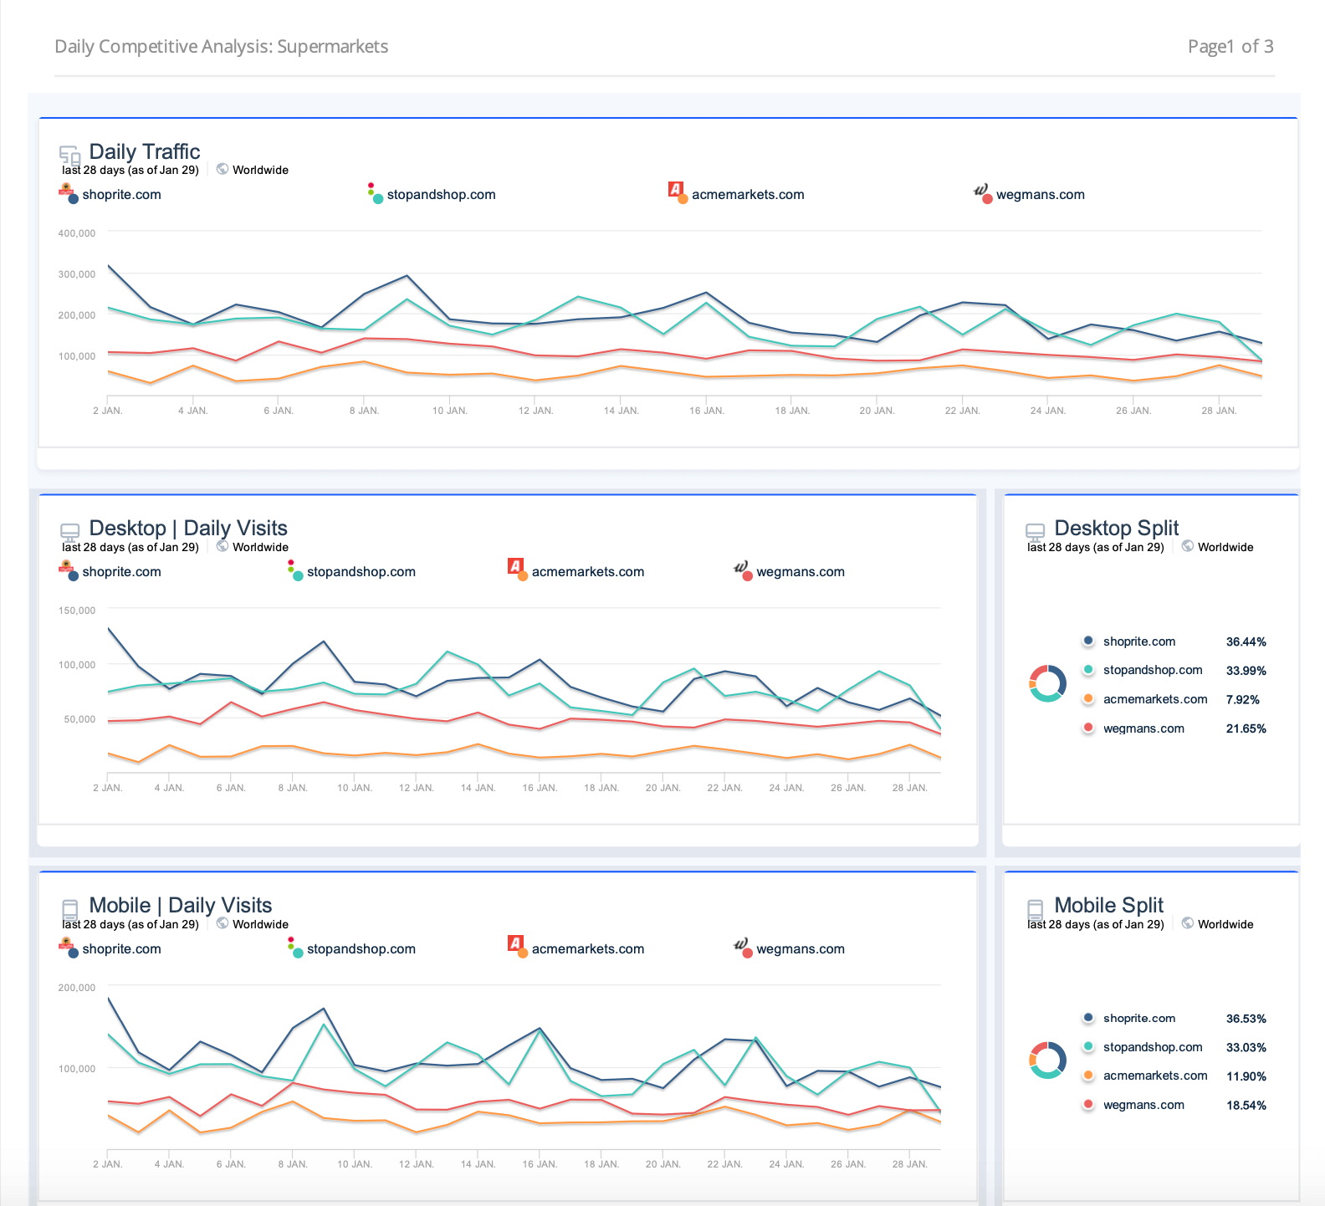Click the 200,000 axis label in Mobile Daily Visits

[x=77, y=988]
